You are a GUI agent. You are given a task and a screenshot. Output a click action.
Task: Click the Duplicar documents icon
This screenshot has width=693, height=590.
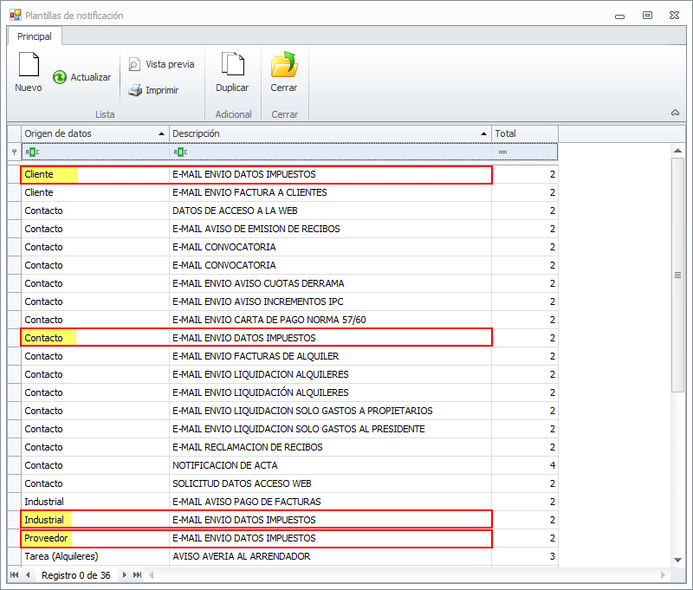tap(232, 64)
